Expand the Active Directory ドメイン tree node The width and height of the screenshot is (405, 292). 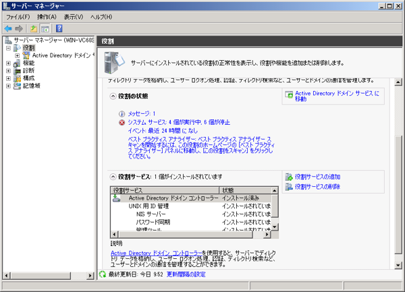(x=17, y=55)
